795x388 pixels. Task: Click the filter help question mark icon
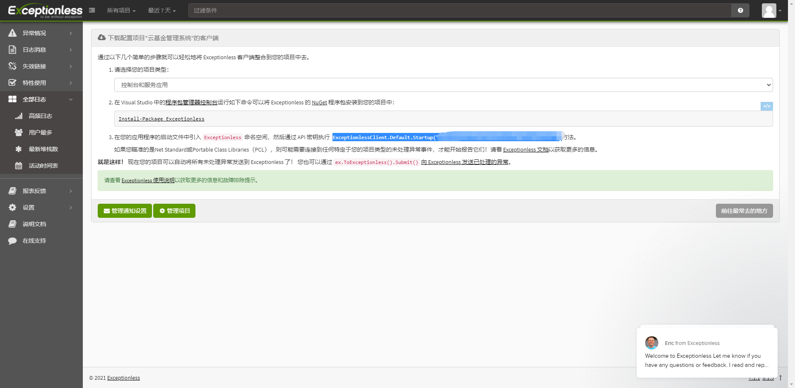coord(740,10)
